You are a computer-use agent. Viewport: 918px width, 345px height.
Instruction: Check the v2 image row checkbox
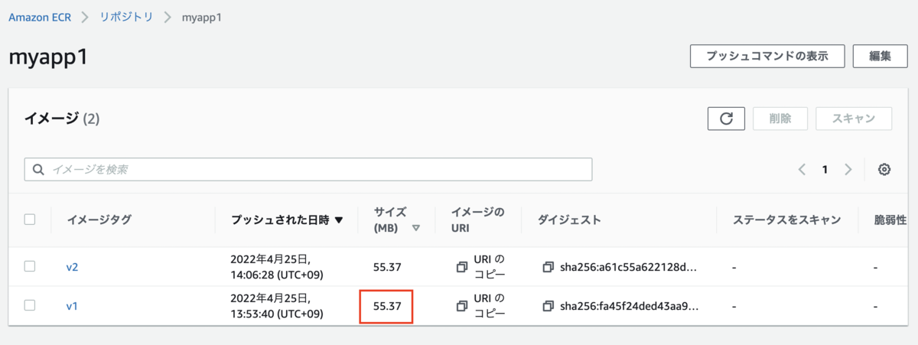[x=30, y=267]
